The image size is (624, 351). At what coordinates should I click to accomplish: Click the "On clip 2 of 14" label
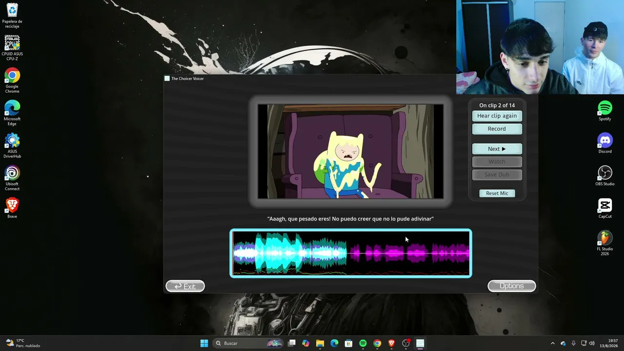point(497,105)
